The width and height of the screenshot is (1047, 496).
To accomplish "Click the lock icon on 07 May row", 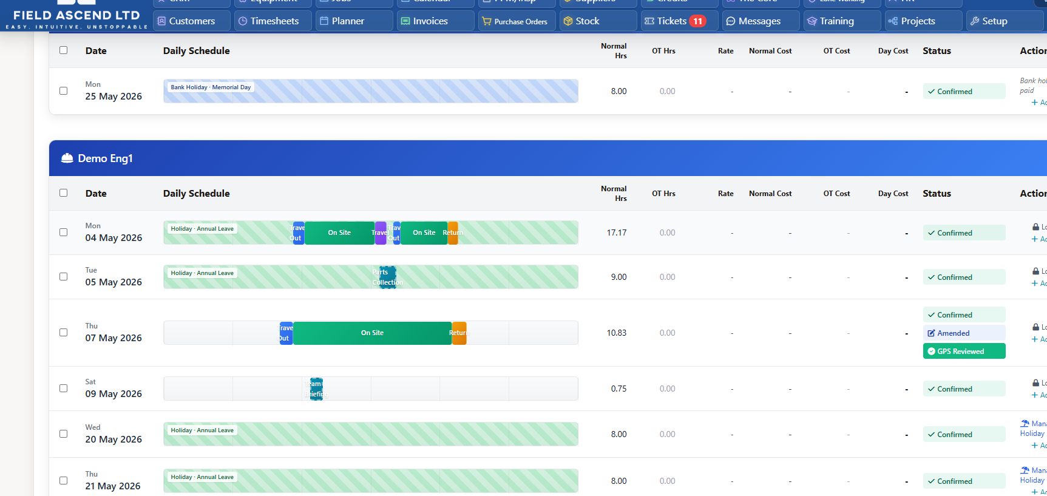I will point(1035,327).
